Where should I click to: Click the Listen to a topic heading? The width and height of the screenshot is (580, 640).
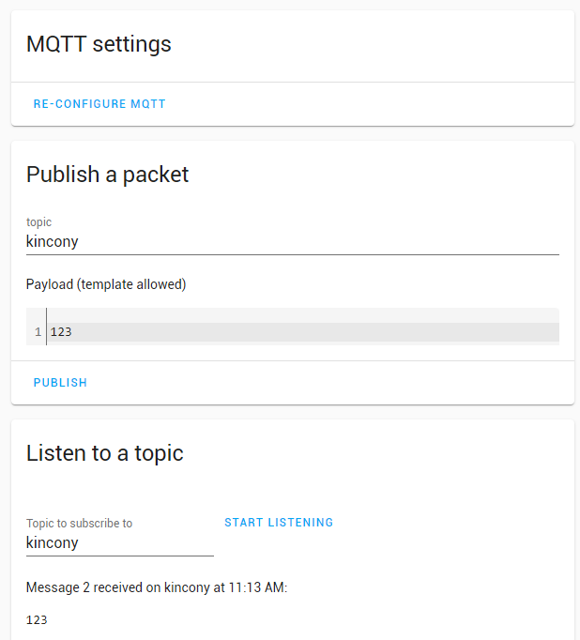click(x=104, y=454)
